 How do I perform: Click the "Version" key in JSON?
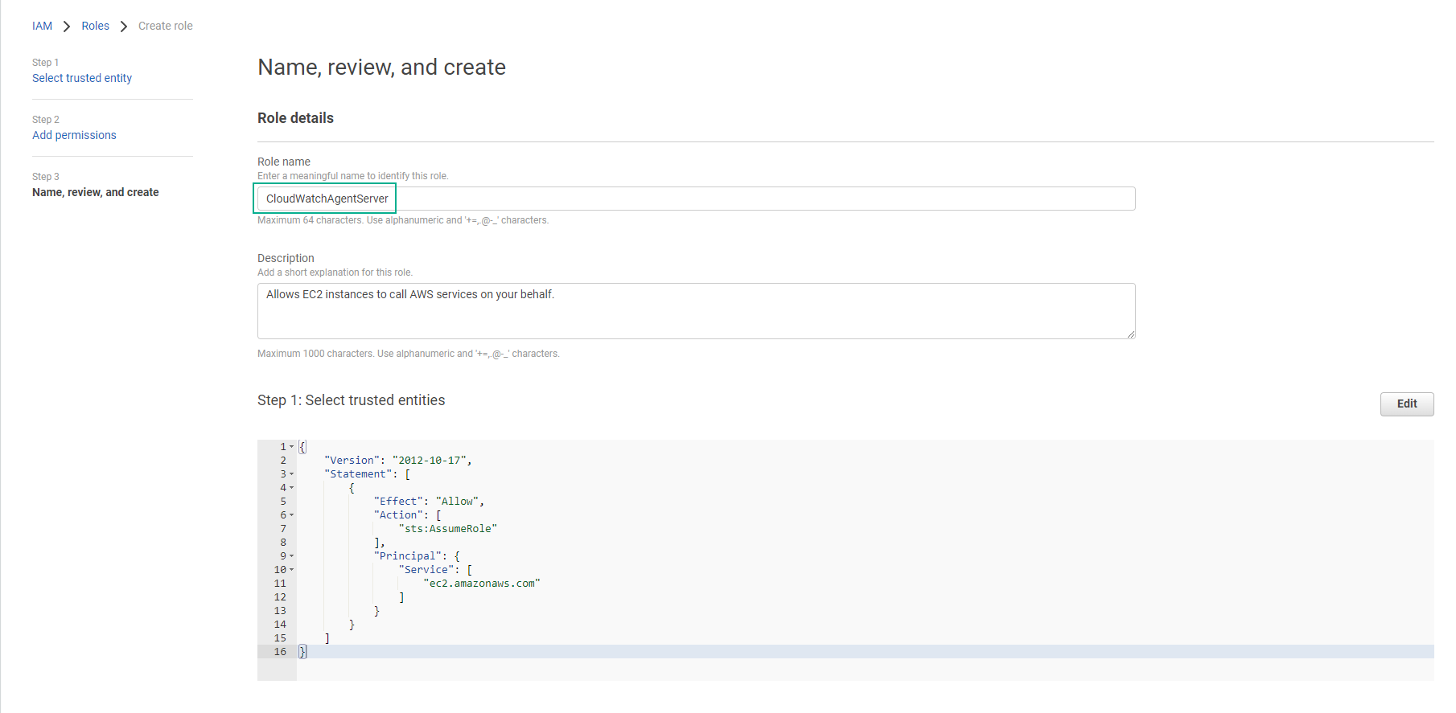(352, 461)
